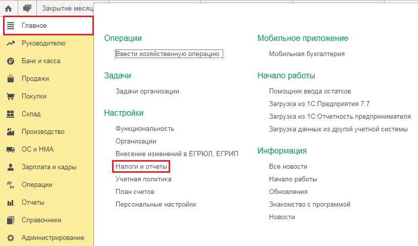
Task: Open the Склад sidebar section
Action: 31,114
